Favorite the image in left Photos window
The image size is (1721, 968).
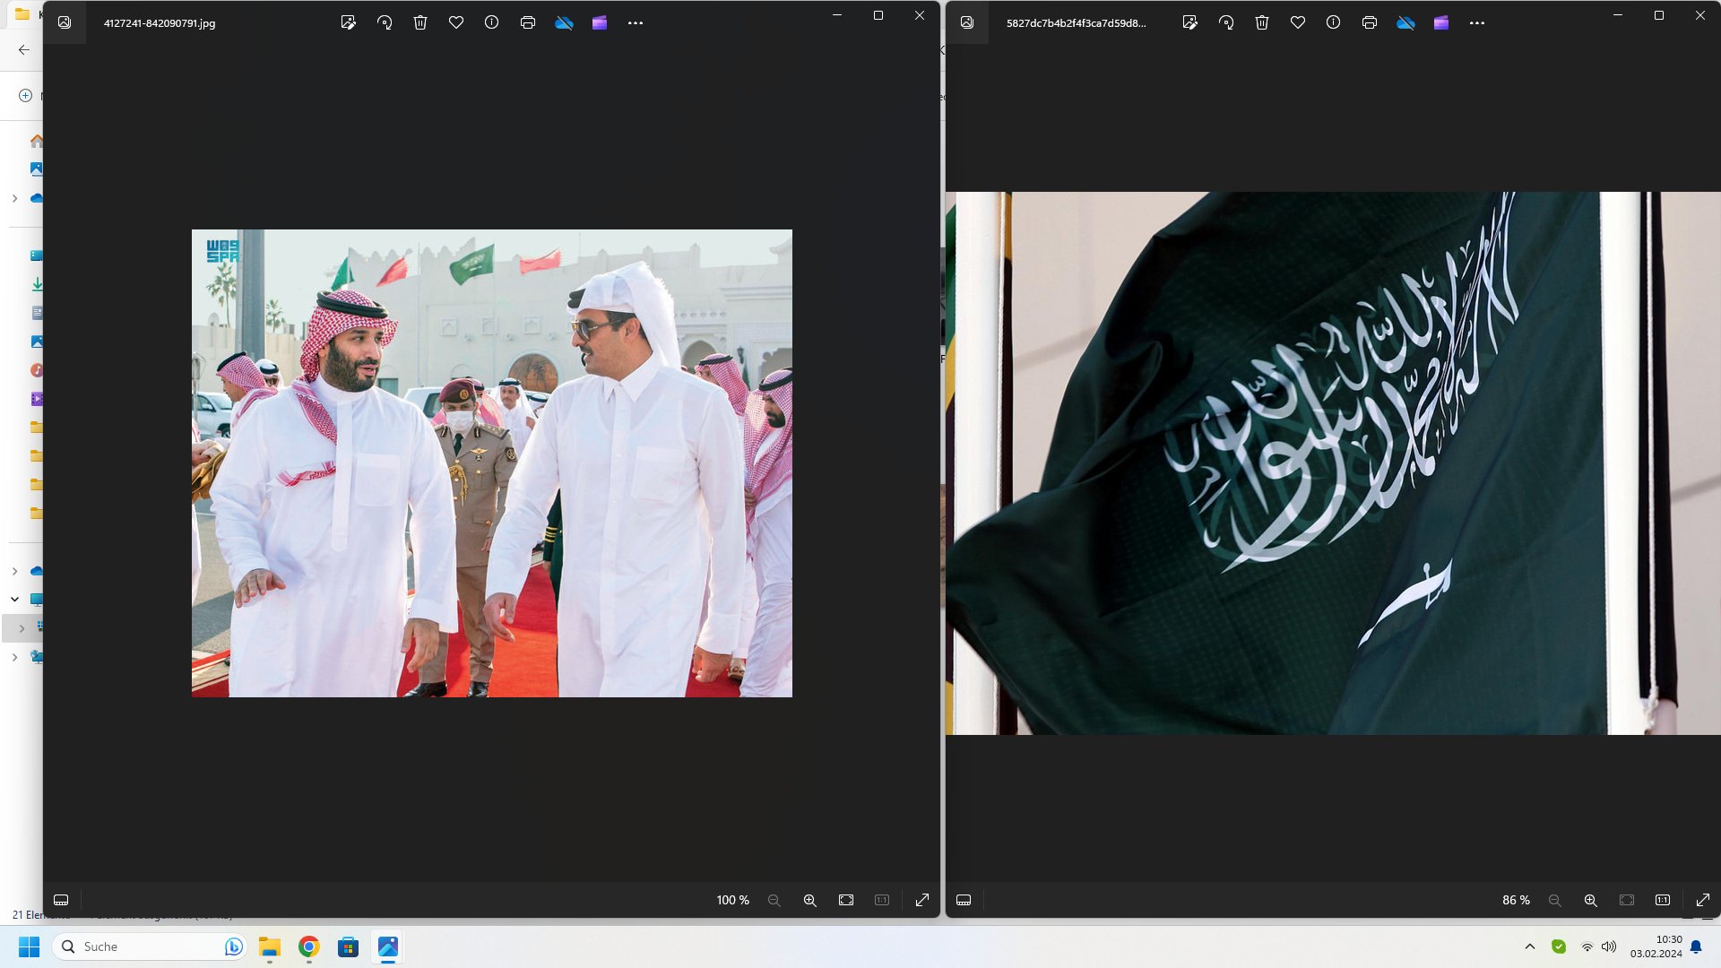(455, 22)
